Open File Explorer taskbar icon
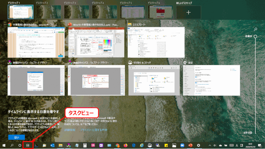The height and width of the screenshot is (149, 265). click(60, 145)
